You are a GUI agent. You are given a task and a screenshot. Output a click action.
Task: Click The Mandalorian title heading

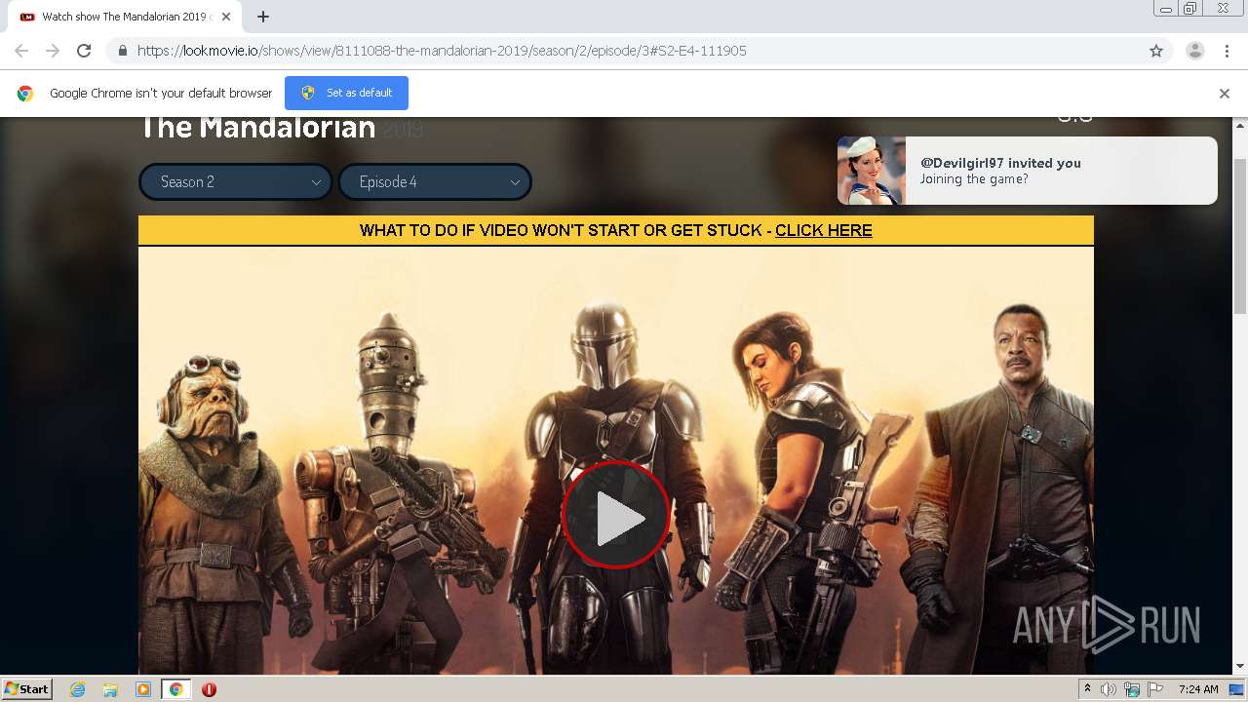(257, 128)
